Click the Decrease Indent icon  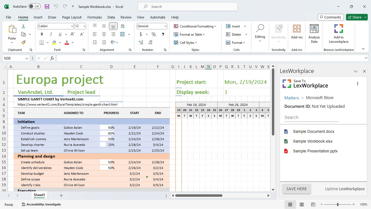[x=95, y=42]
